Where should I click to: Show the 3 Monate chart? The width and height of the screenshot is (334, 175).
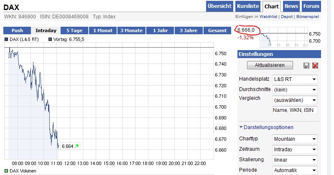tap(131, 30)
